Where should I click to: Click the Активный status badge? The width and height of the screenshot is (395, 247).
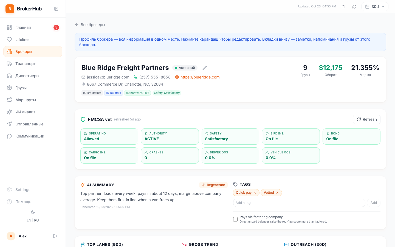tap(185, 68)
